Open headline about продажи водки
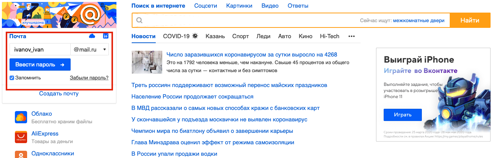Image resolution: width=494 pixels, height=158 pixels. coord(174,154)
